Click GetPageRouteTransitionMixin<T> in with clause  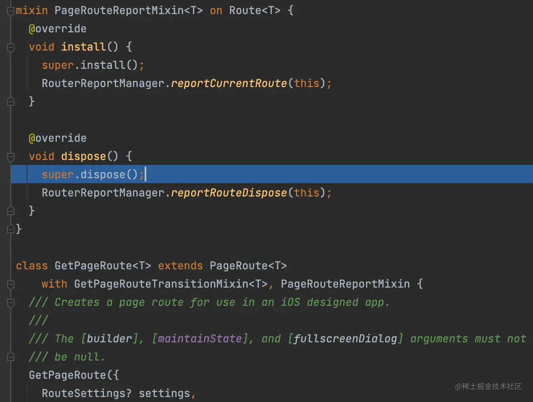pyautogui.click(x=171, y=284)
